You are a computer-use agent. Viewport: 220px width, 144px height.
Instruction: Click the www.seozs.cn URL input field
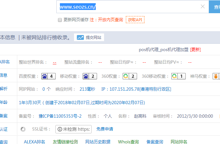[x=133, y=7]
